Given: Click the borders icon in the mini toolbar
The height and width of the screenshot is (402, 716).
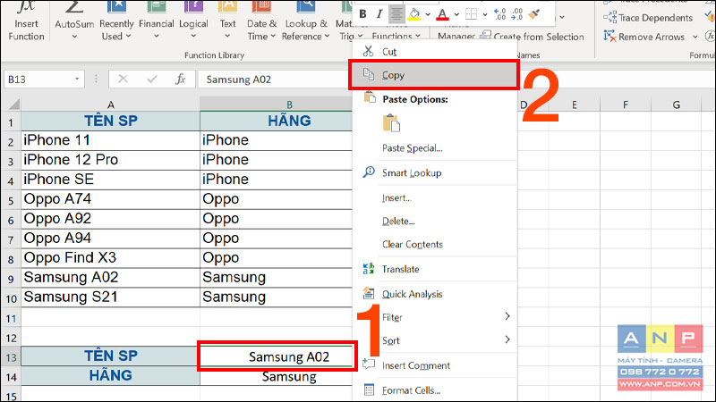Looking at the screenshot, I should [471, 14].
